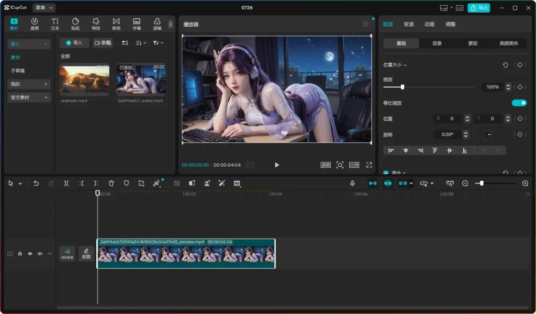Open the 菜单 dropdown menu

pos(44,7)
